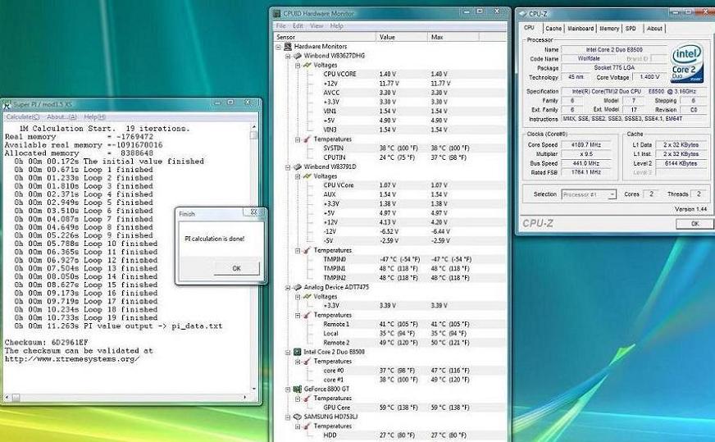Collapse the GeForce 8800 GT node
This screenshot has height=442, width=715.
(288, 390)
